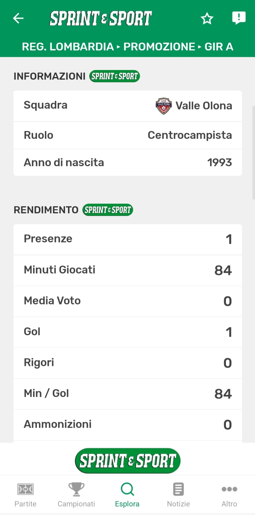Tap REG. LOMBARDIA in the breadcrumb
This screenshot has width=255, height=515.
tap(68, 47)
